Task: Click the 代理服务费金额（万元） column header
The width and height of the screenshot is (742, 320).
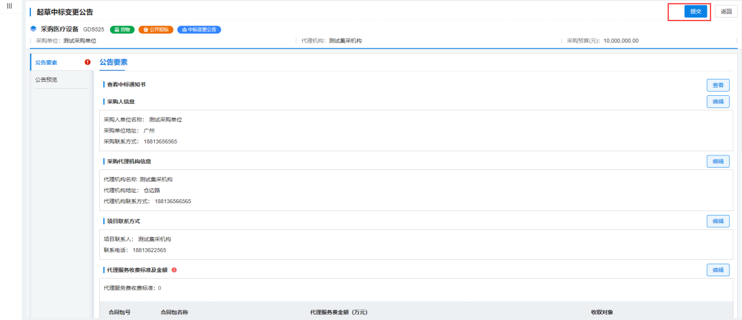Action: 339,312
